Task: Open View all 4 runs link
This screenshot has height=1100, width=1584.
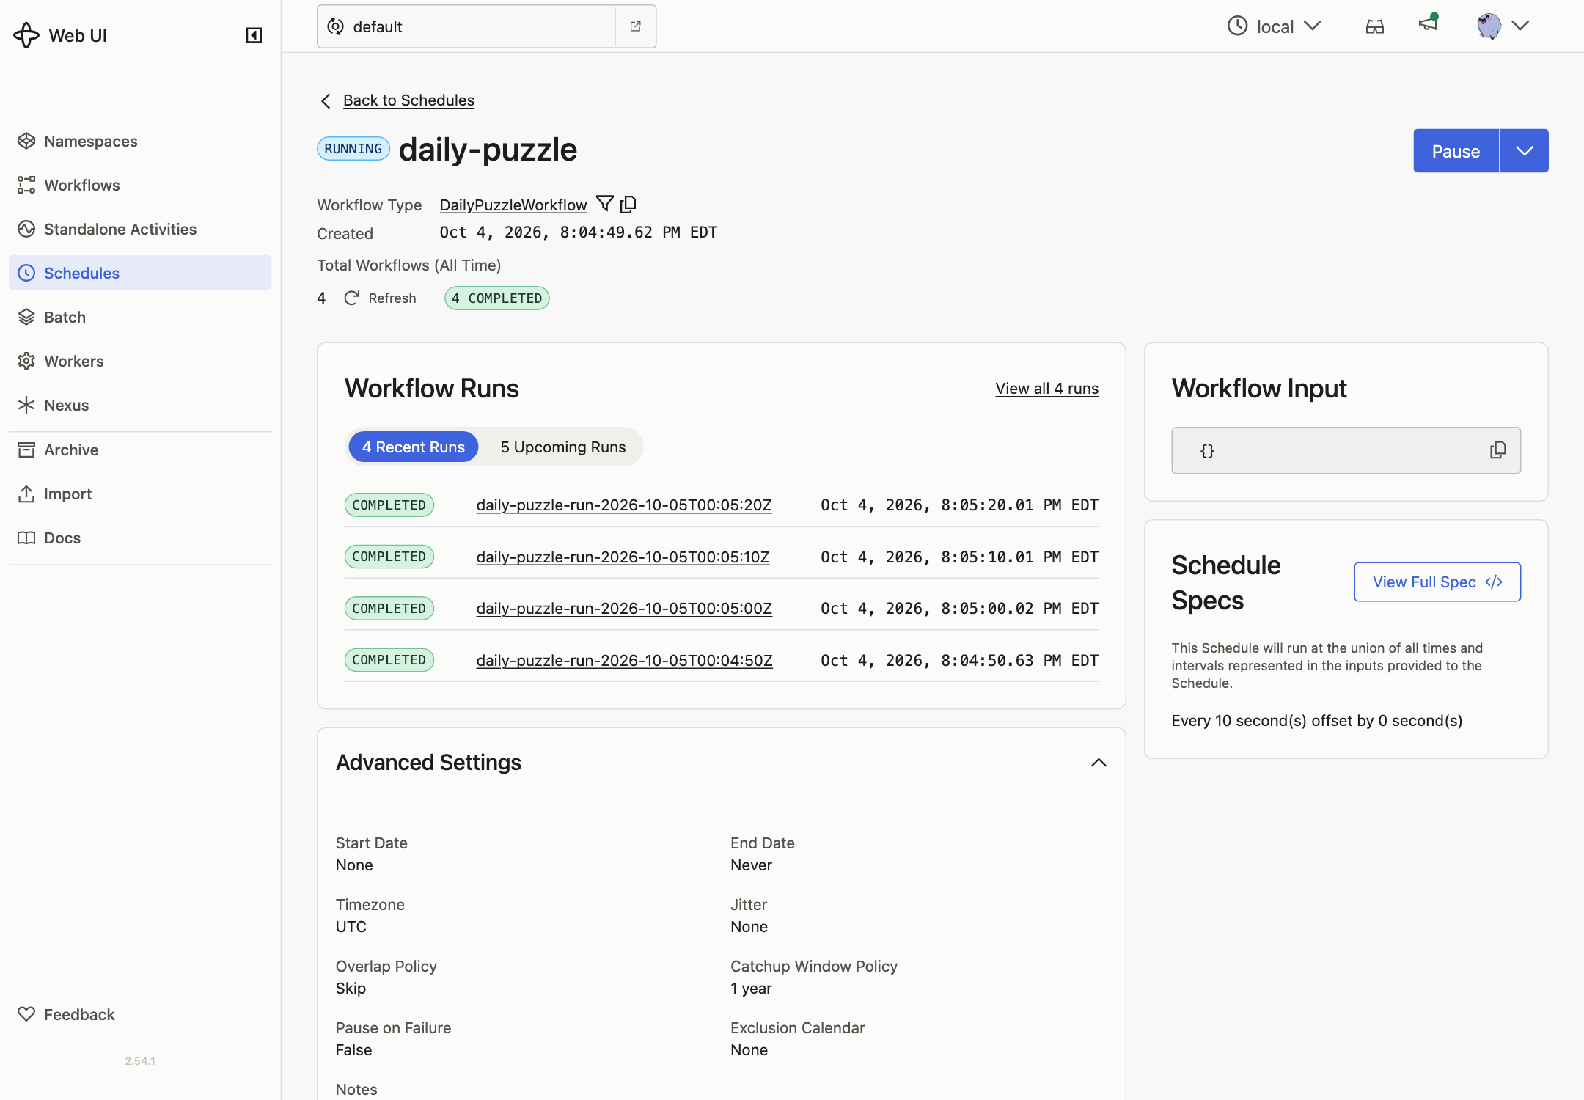Action: (1046, 388)
